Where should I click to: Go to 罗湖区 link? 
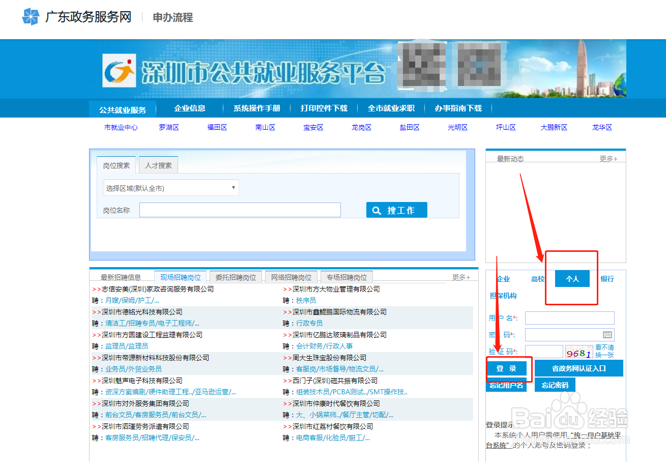click(169, 127)
